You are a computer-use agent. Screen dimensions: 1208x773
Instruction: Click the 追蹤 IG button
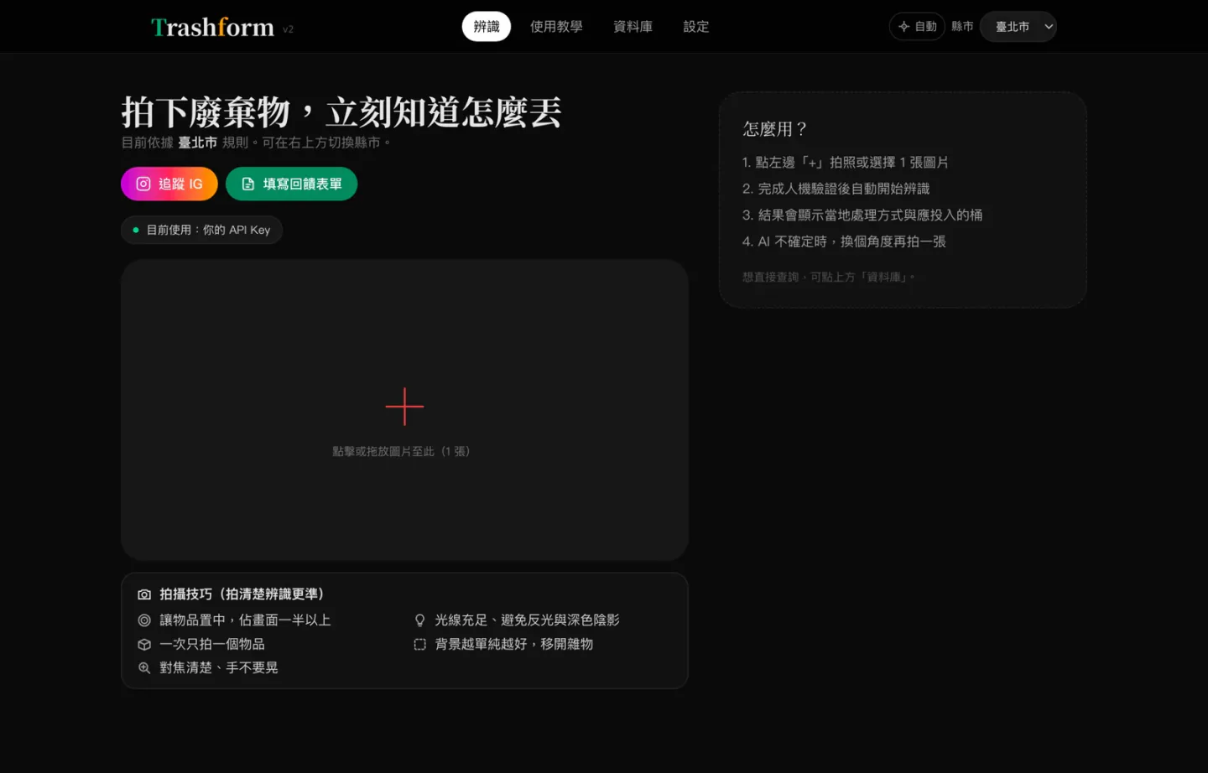(x=169, y=184)
